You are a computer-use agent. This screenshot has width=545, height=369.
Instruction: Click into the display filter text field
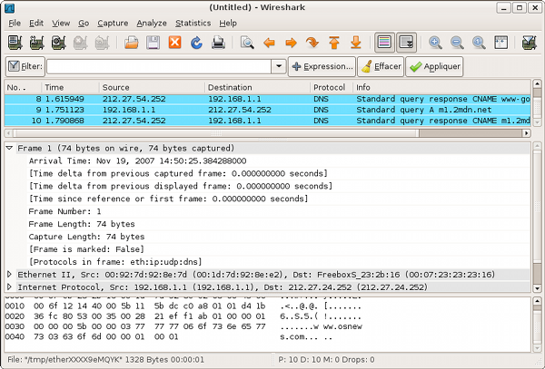click(159, 66)
